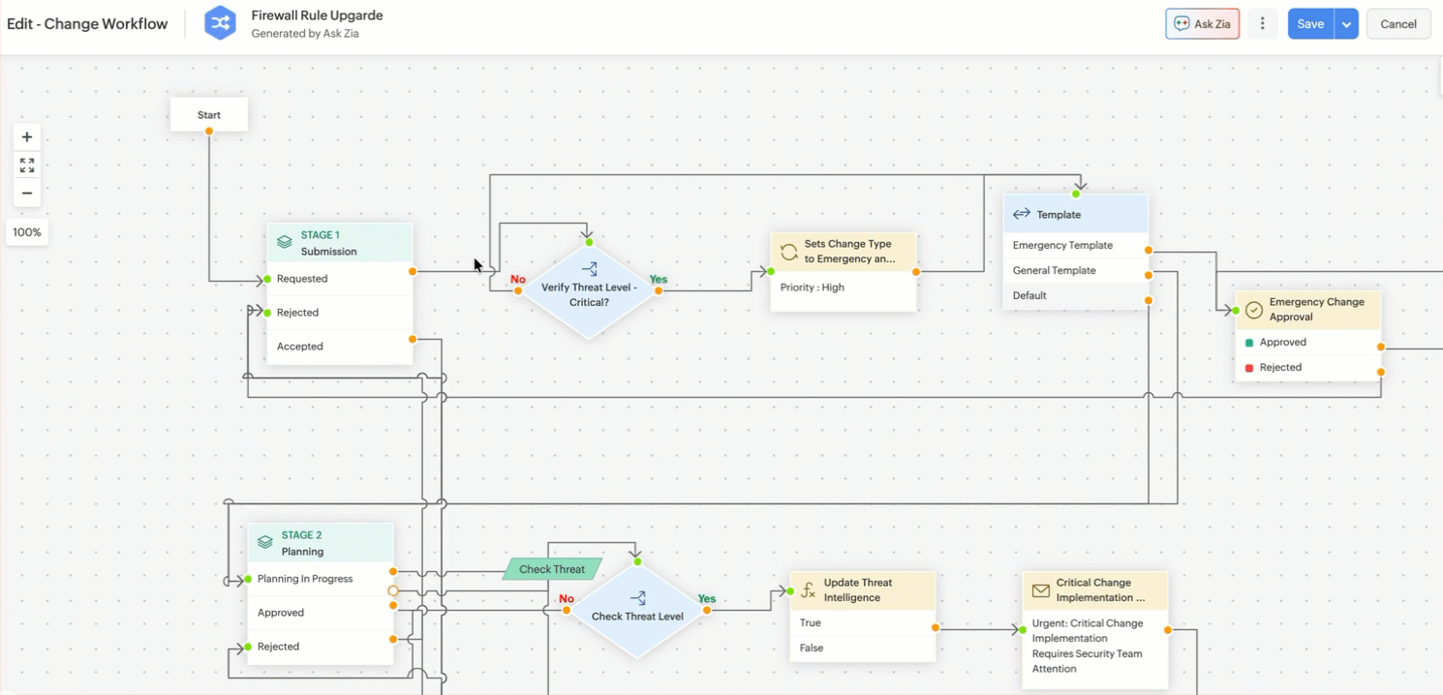Click the Stage 2 Planning layers icon
The image size is (1443, 695).
tap(264, 542)
